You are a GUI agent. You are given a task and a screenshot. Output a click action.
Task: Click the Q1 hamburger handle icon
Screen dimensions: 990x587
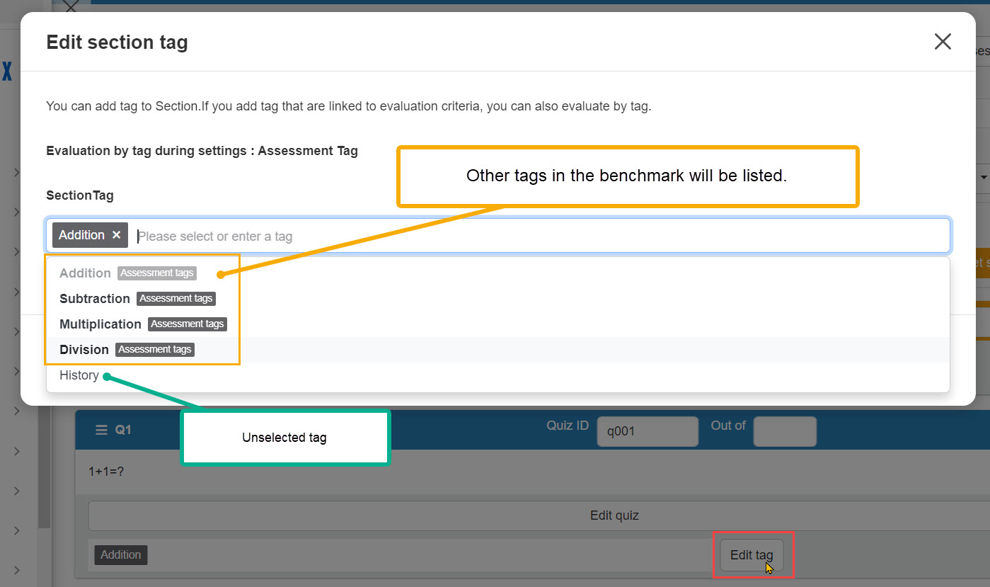click(x=101, y=430)
